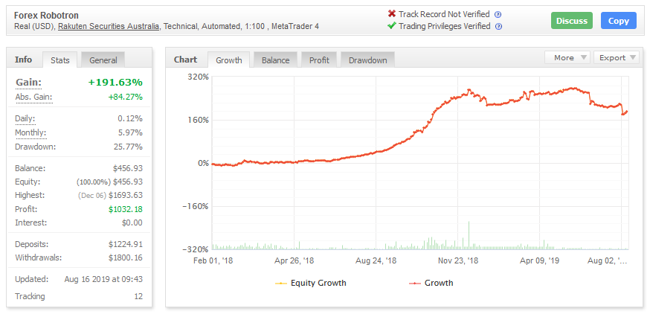Click the 0.12% daily value
650x320 pixels.
pos(131,119)
